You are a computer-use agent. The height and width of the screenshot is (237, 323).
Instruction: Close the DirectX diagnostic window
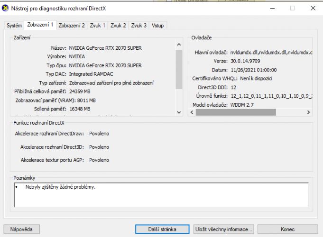pos(313,8)
